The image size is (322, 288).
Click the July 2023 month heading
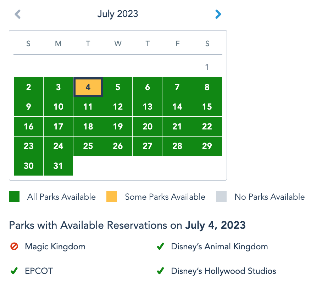click(118, 14)
